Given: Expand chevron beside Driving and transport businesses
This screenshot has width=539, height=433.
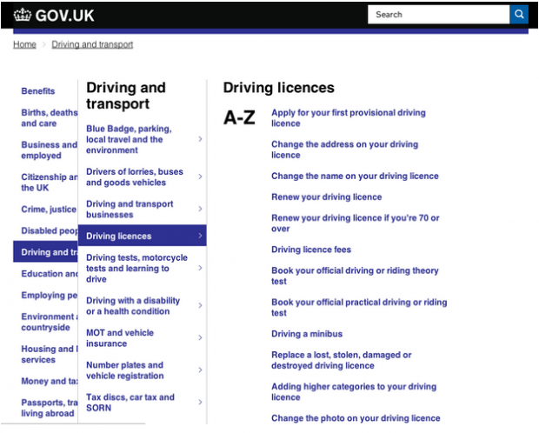Looking at the screenshot, I should tap(200, 209).
